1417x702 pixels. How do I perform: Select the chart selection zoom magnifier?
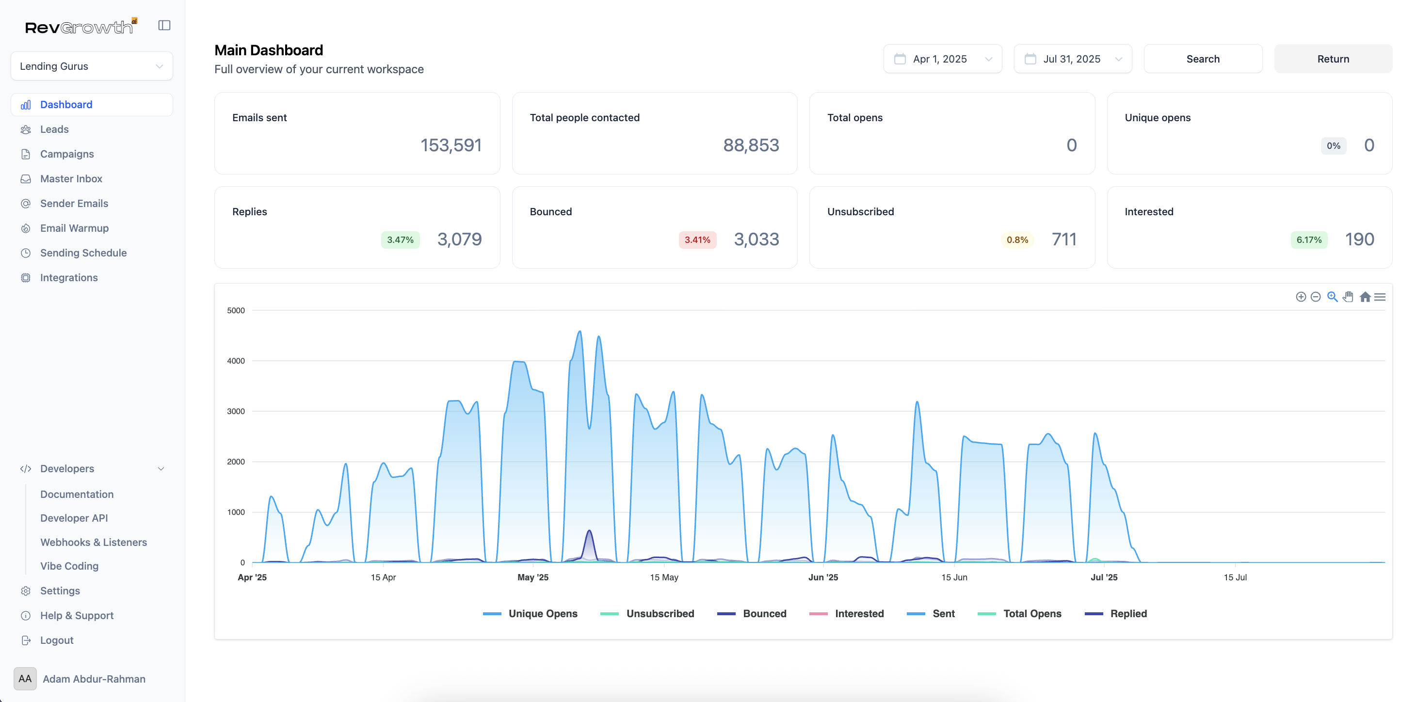point(1332,297)
